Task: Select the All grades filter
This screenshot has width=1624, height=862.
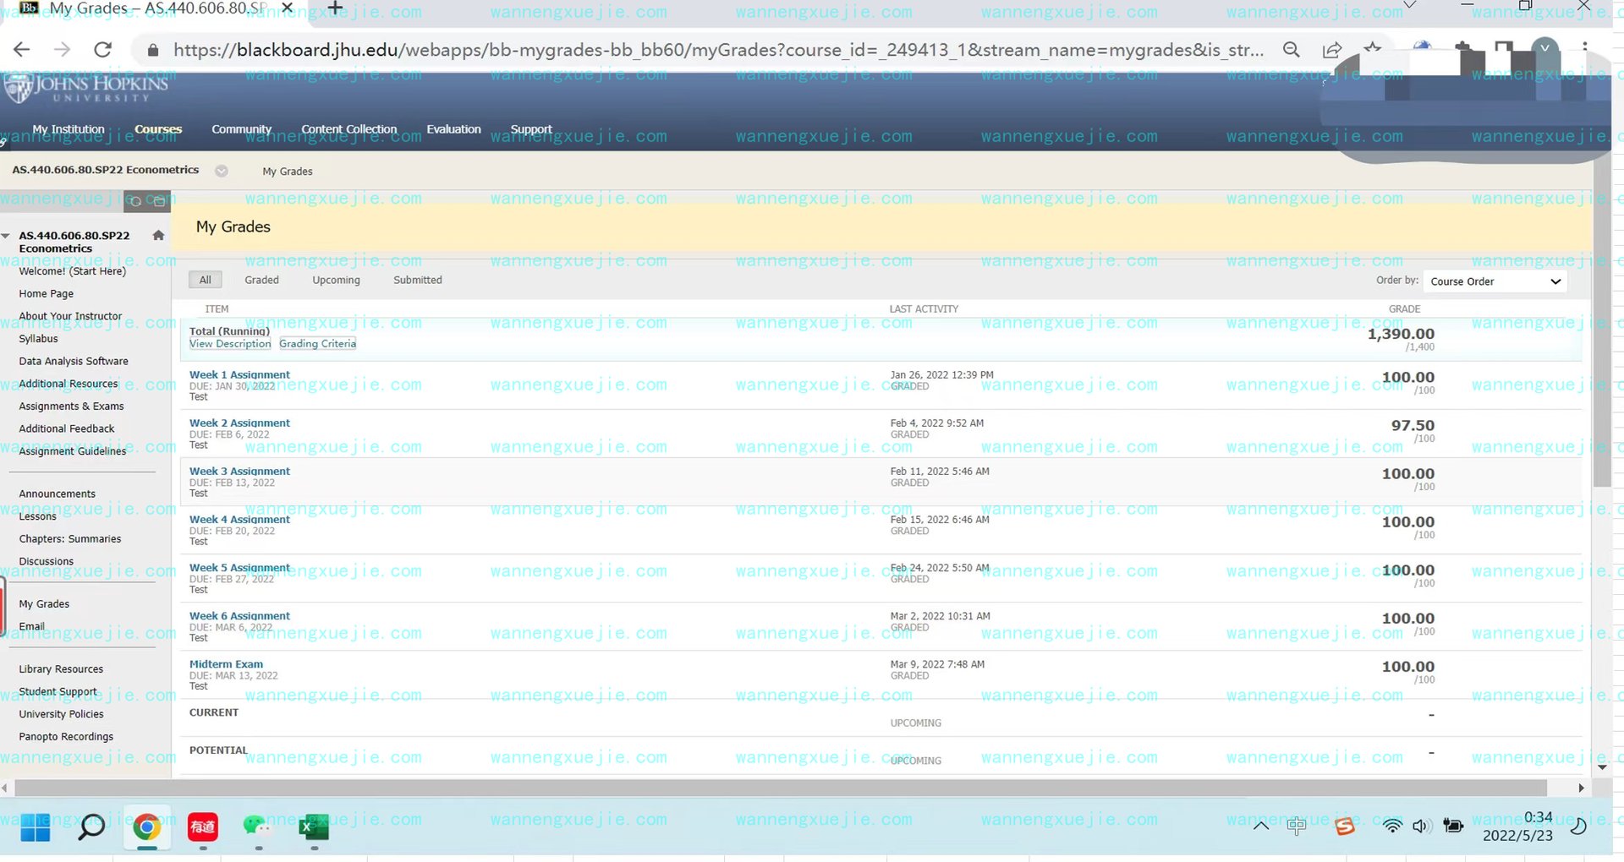Action: 206,280
